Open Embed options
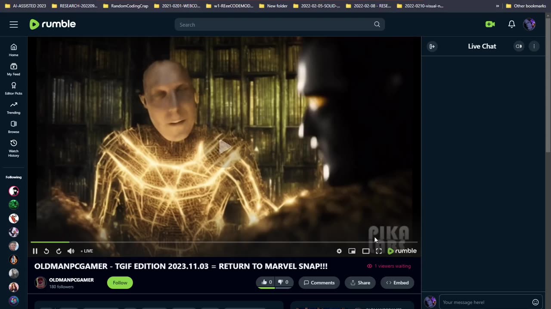This screenshot has height=309, width=551. click(x=397, y=283)
